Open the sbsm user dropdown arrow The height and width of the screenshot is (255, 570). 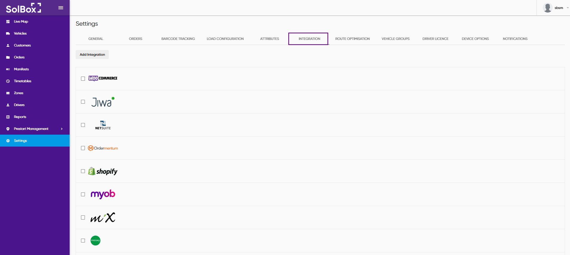[x=567, y=8]
